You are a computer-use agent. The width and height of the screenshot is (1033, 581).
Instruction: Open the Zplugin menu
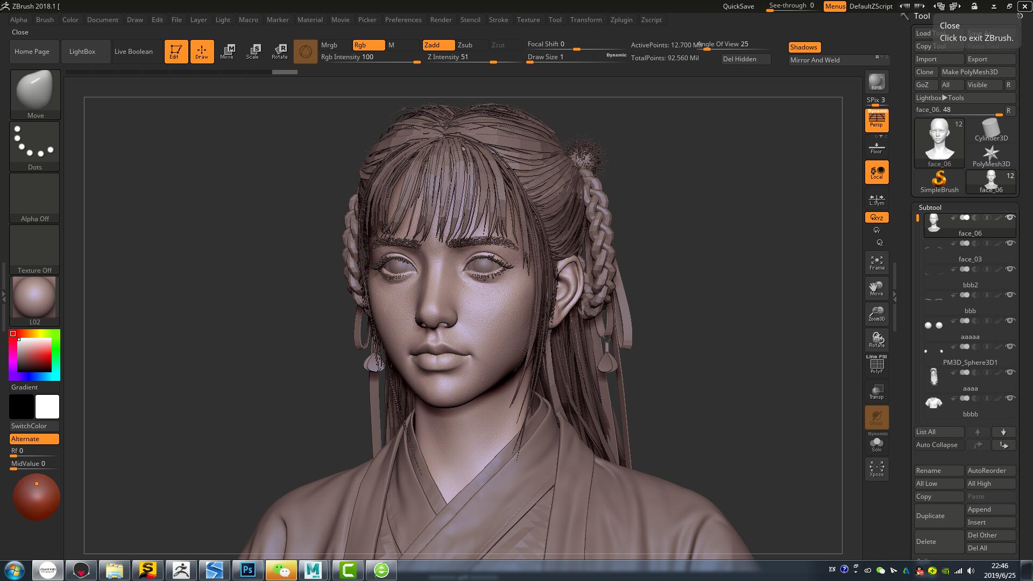point(621,20)
